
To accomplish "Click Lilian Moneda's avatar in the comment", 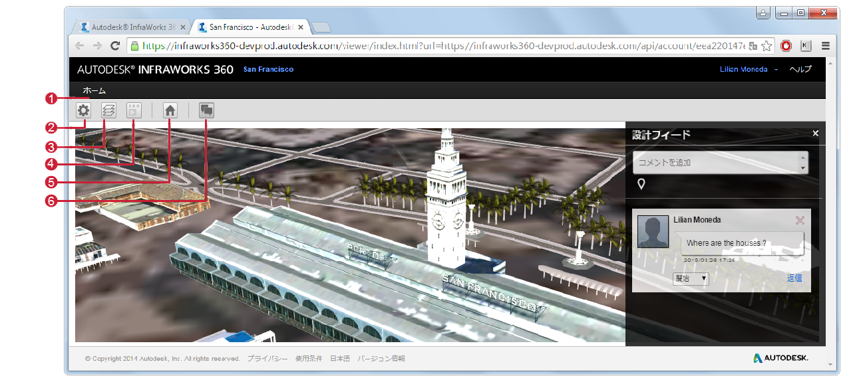I will coord(653,231).
